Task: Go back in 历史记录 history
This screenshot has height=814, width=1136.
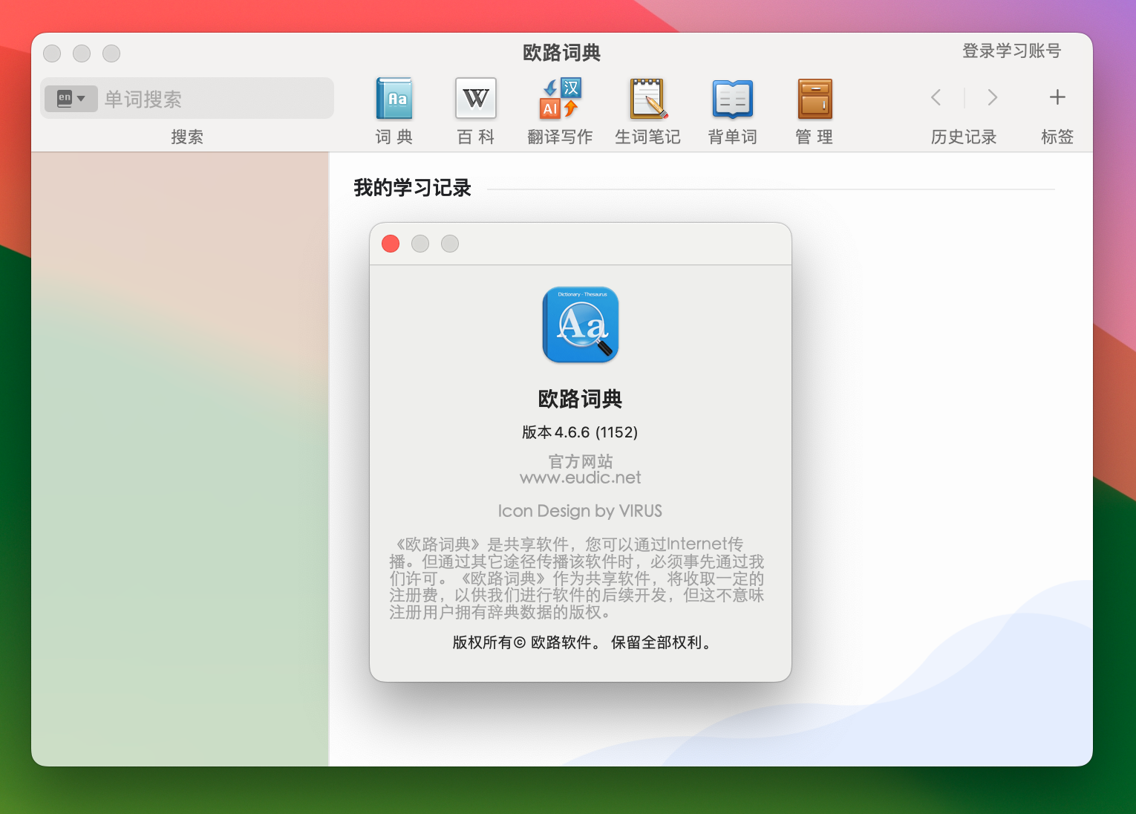Action: (936, 97)
